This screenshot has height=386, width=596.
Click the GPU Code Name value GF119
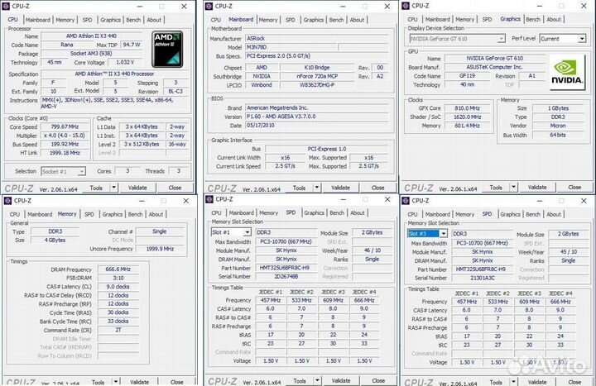point(467,76)
